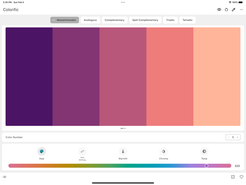Screen dimensions: 246x185
Task: Tap the randomize dice icon
Action: (x=233, y=177)
